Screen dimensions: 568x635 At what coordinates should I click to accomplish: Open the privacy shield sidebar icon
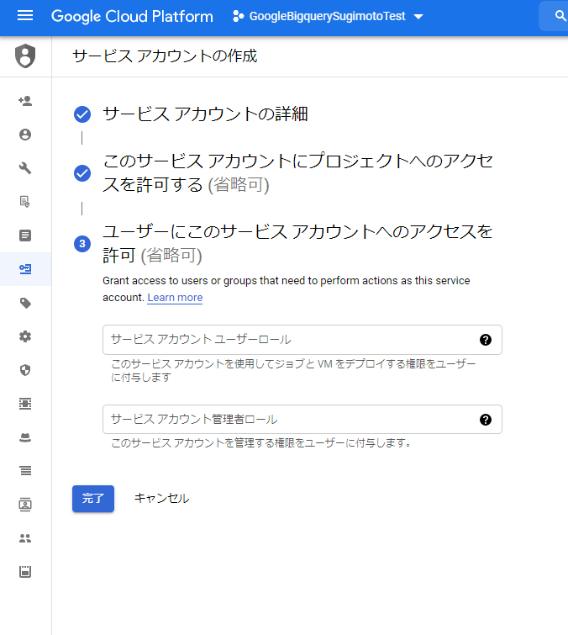25,370
